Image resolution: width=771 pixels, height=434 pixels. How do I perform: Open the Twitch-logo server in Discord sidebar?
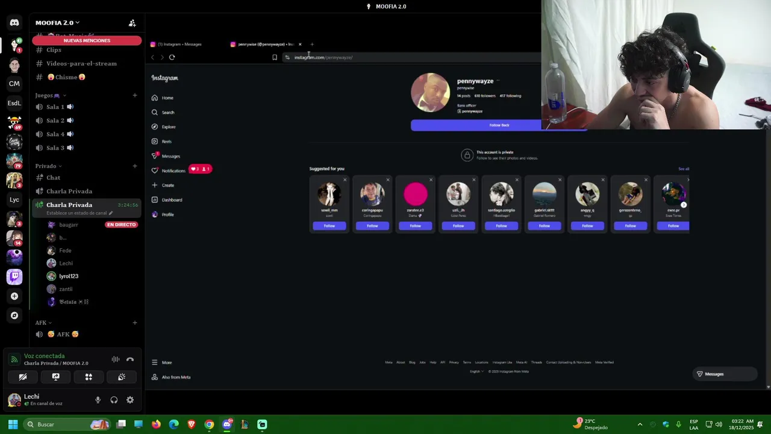[14, 277]
